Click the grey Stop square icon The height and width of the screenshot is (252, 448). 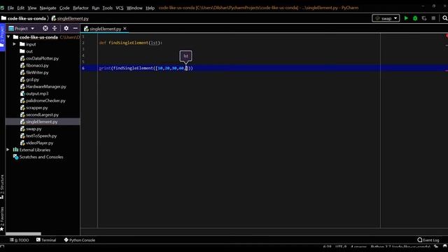point(433,18)
